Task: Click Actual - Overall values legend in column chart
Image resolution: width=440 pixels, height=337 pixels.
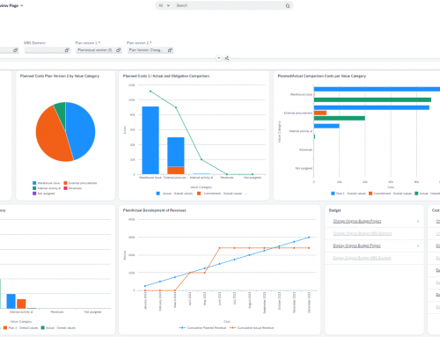Action: pyautogui.click(x=174, y=194)
